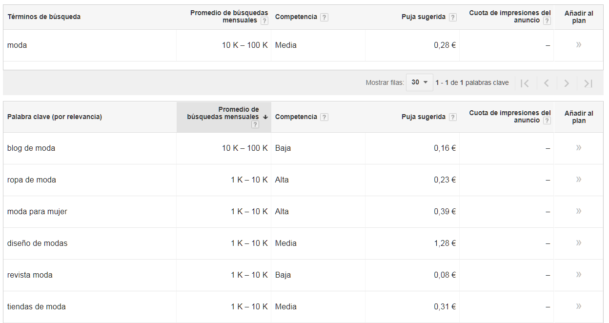Click 'Términos de búsqueda' column header
Image resolution: width=609 pixels, height=323 pixels.
coord(44,17)
